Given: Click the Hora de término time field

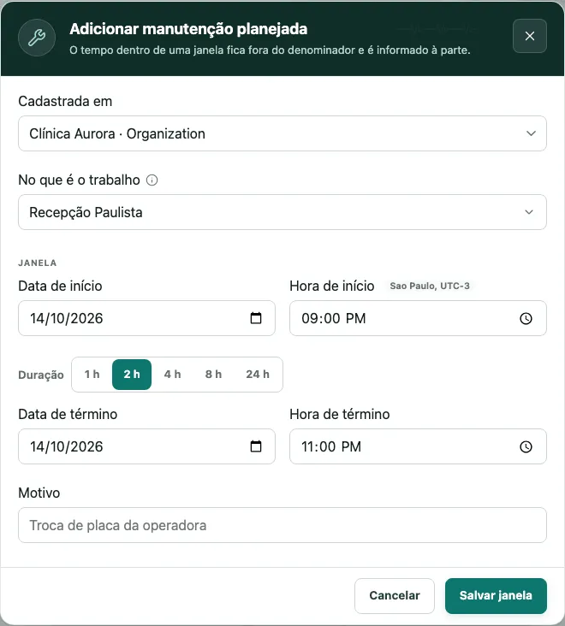Looking at the screenshot, I should (x=418, y=446).
